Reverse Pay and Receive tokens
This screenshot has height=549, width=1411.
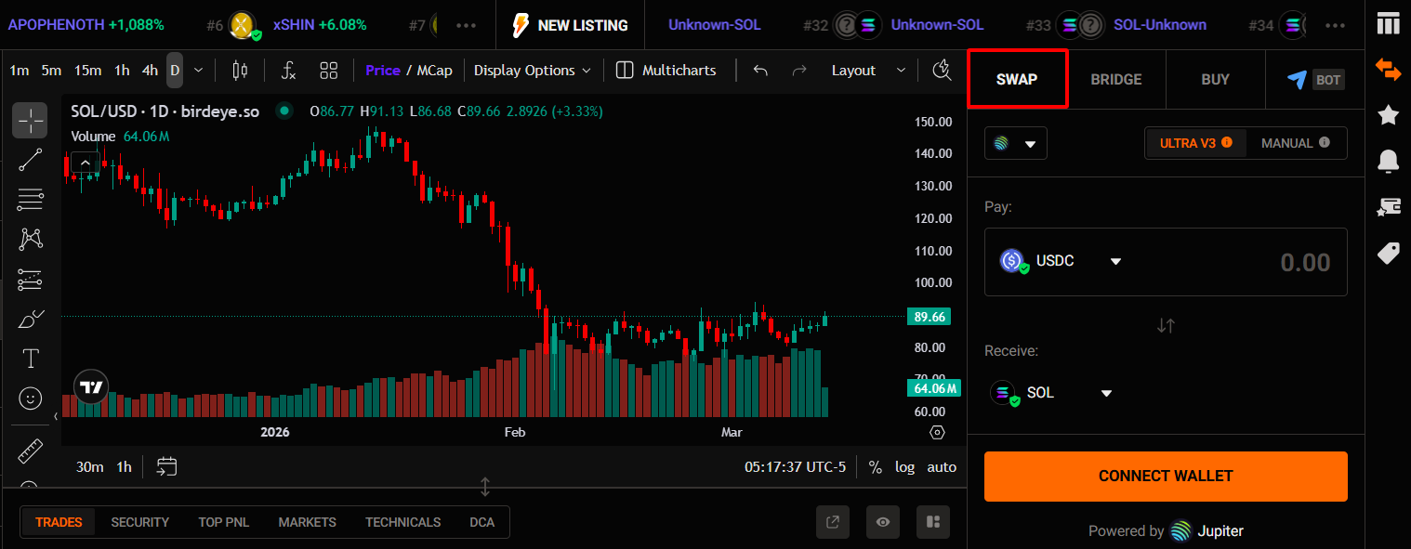coord(1166,325)
